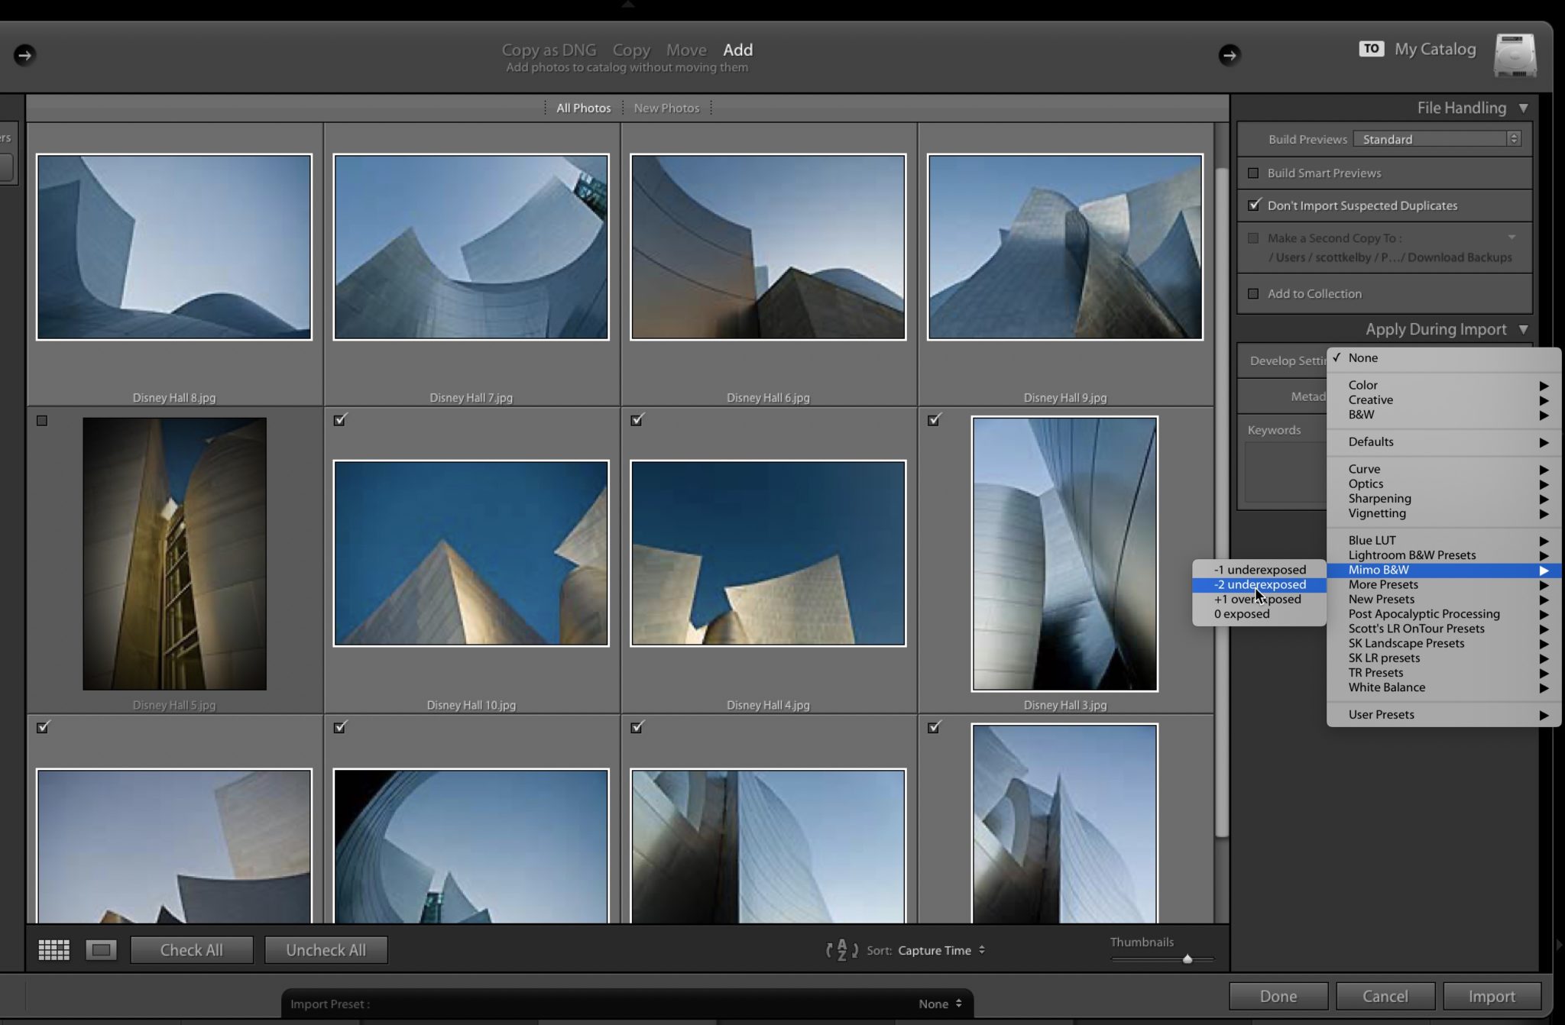Select the grid view icon
The width and height of the screenshot is (1565, 1025).
click(x=53, y=949)
